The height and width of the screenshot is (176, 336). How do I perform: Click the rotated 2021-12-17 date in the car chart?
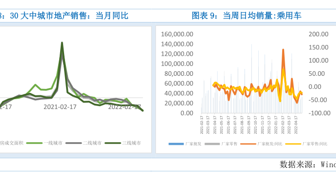(269, 125)
